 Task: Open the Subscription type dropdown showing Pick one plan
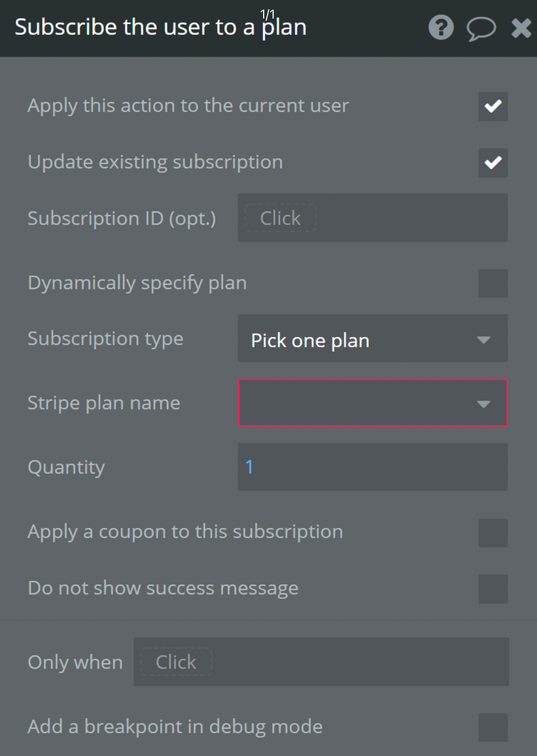pyautogui.click(x=372, y=339)
